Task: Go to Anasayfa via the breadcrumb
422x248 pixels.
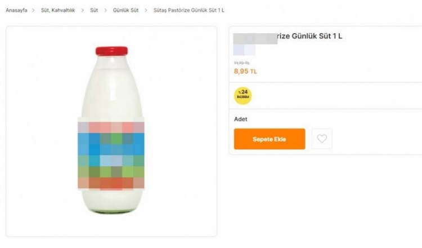Action: point(16,11)
